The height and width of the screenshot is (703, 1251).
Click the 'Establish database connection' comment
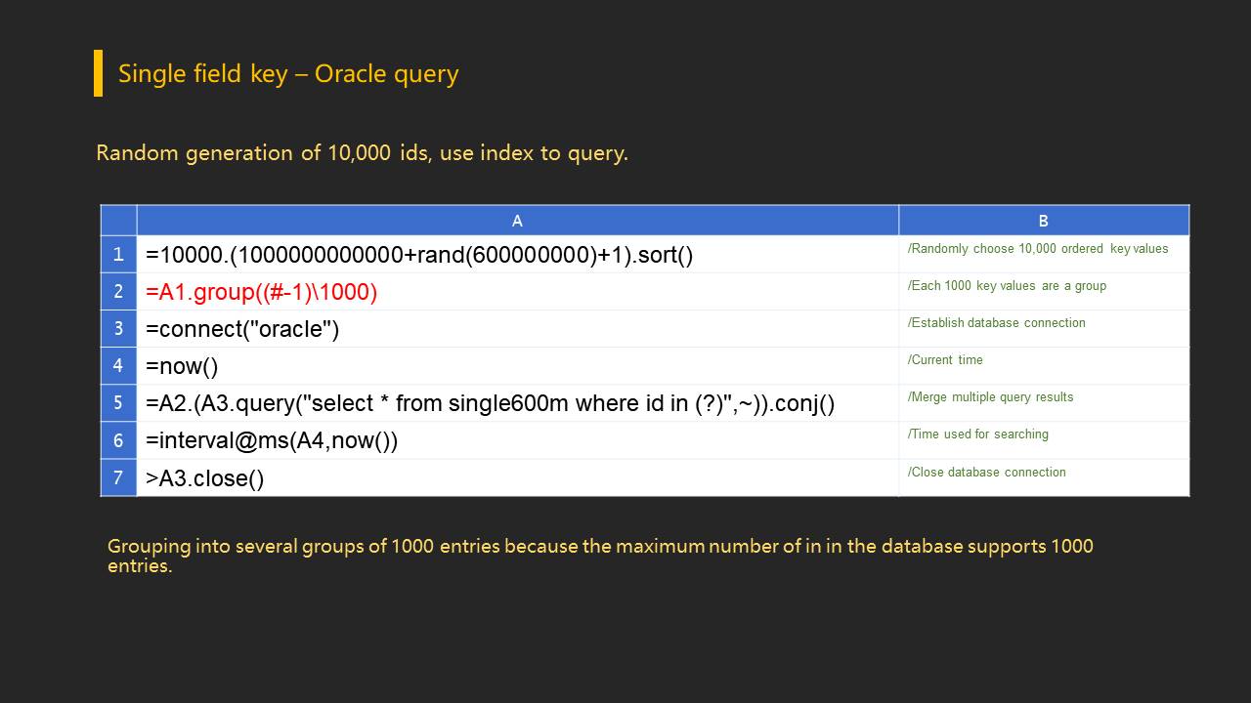[x=996, y=323]
